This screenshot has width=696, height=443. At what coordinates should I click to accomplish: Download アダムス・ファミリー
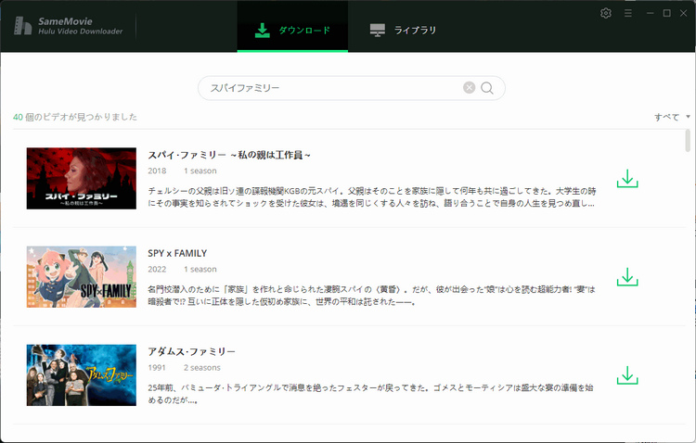click(627, 375)
